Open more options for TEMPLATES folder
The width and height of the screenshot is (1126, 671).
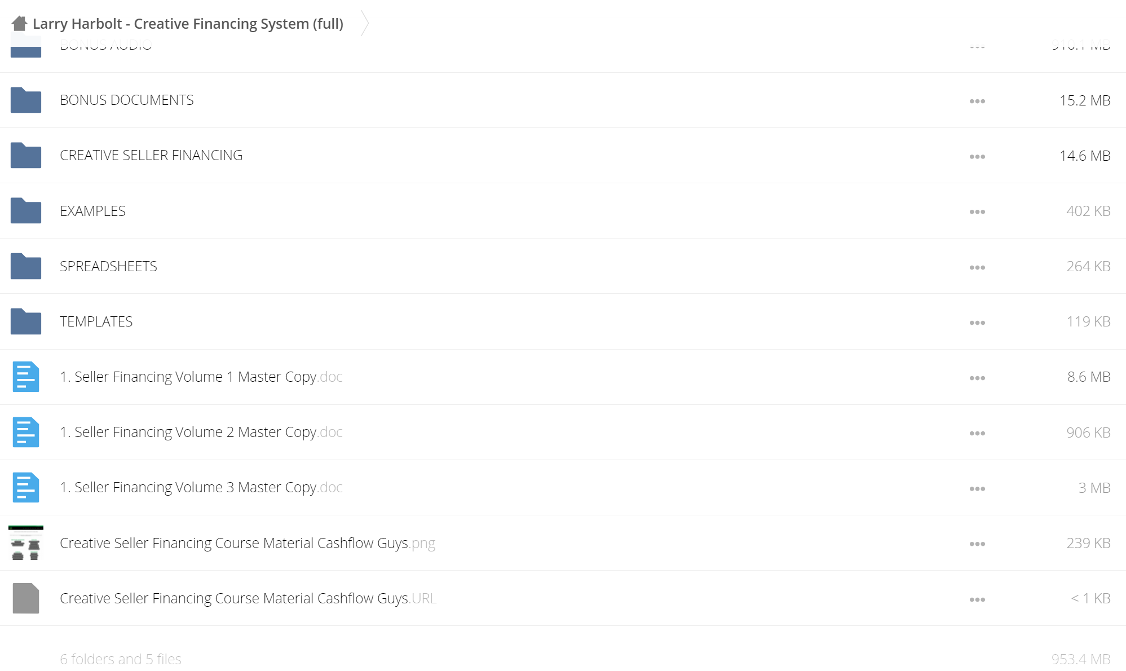click(977, 323)
